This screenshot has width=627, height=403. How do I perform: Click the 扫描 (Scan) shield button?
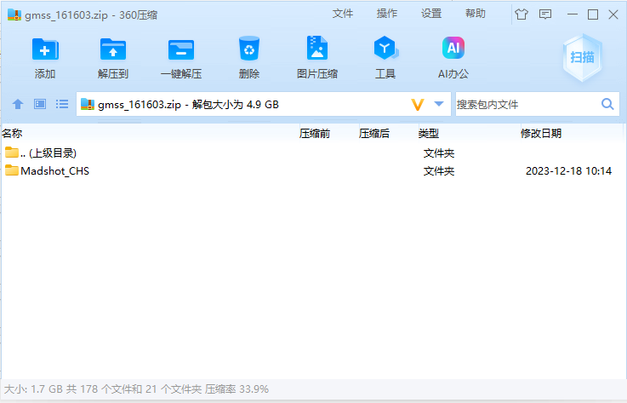[582, 58]
